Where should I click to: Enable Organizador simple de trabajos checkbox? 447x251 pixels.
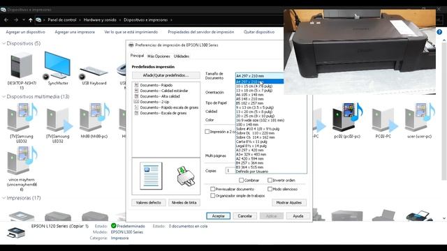click(212, 195)
